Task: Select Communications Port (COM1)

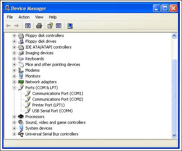Action: point(58,93)
